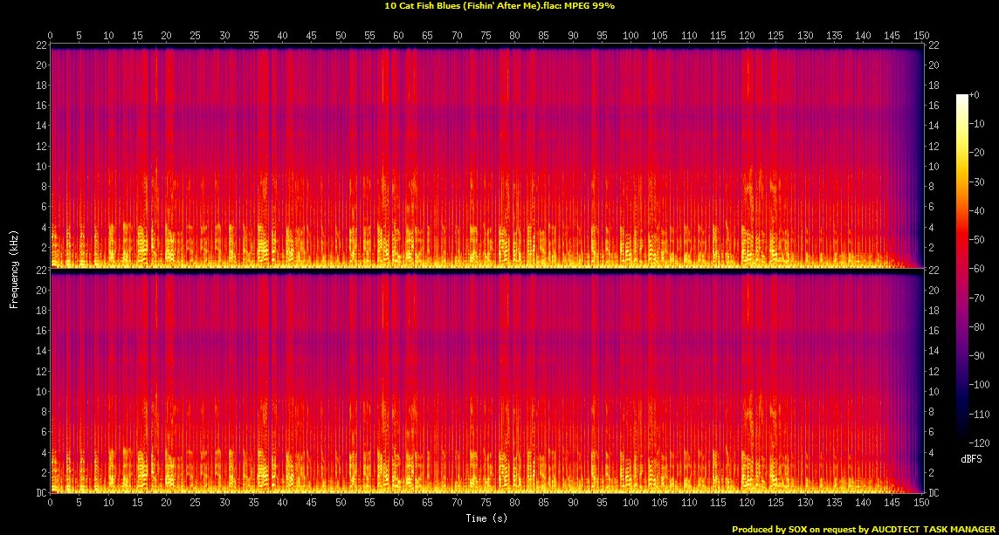The width and height of the screenshot is (999, 535).
Task: Click the 150 s mark on top time axis
Action: click(920, 37)
